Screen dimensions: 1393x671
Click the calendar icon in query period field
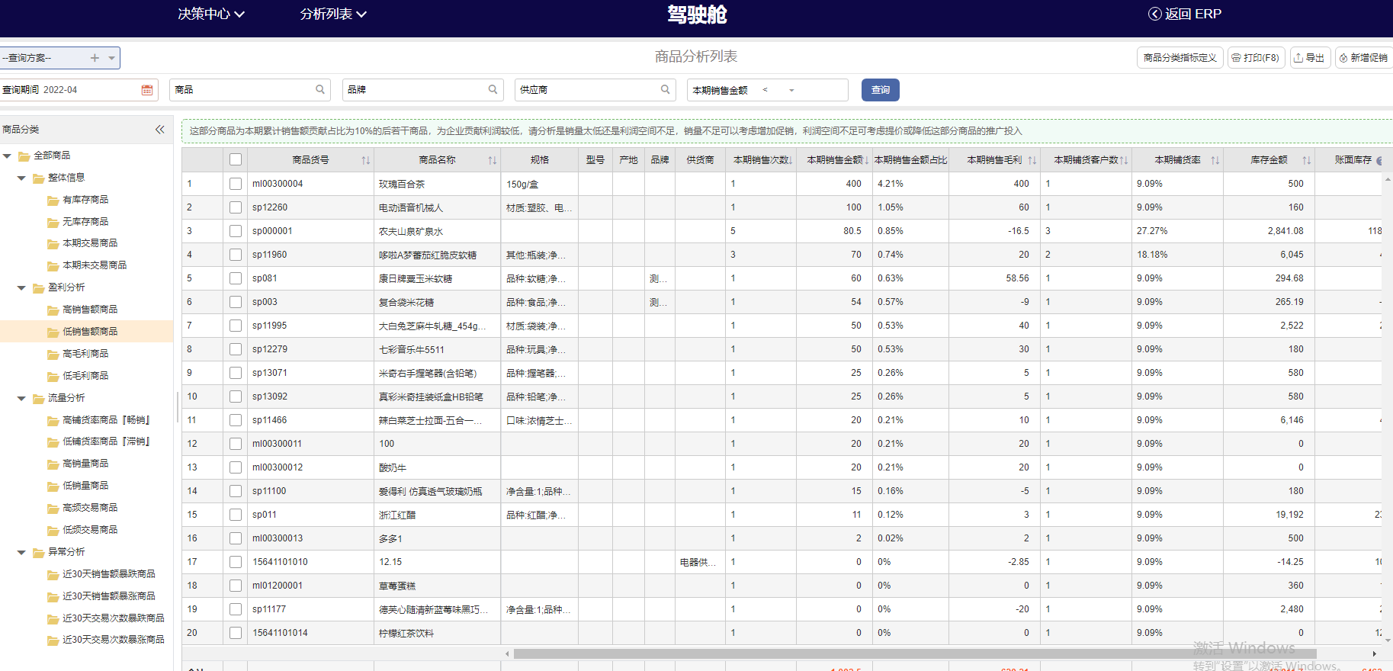coord(147,90)
